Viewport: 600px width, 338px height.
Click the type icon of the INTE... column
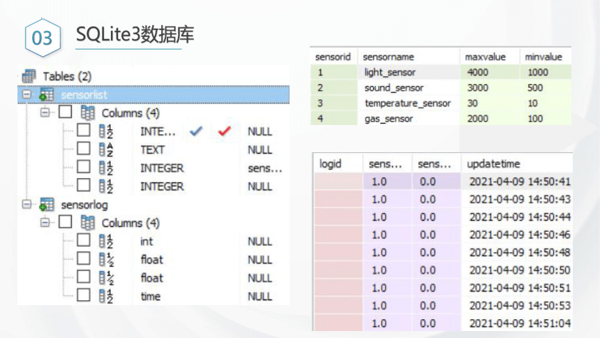pyautogui.click(x=105, y=131)
